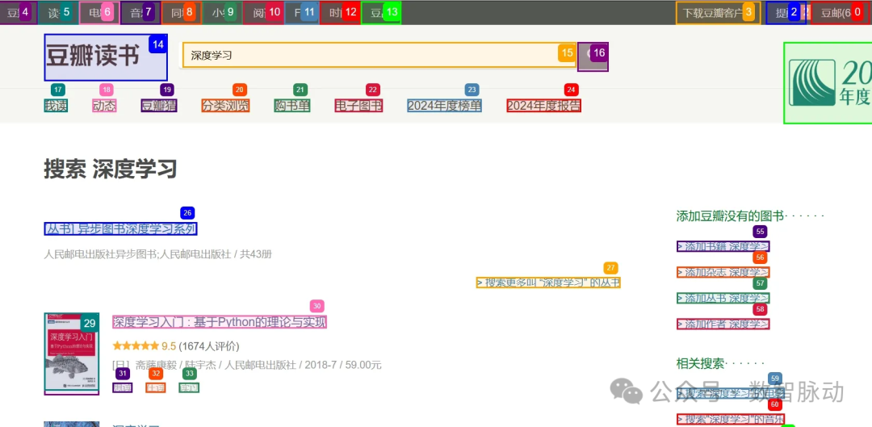
Task: Go to the 电子图书 tab
Action: coord(358,105)
